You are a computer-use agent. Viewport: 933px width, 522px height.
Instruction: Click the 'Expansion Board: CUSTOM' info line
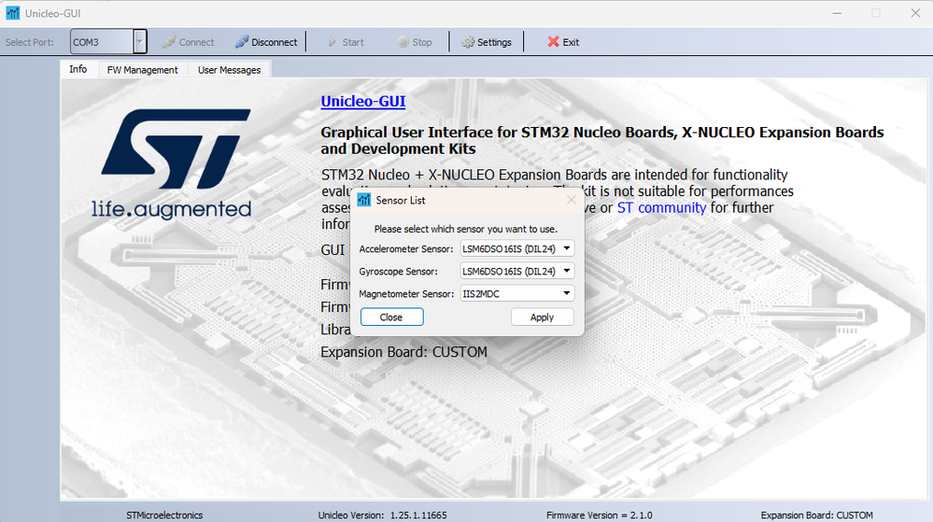click(404, 352)
